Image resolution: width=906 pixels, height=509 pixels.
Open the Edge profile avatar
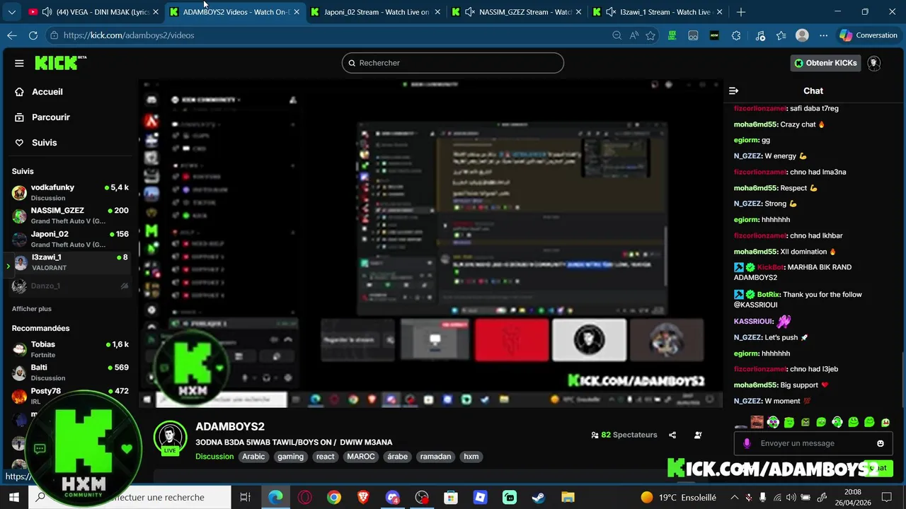[802, 35]
